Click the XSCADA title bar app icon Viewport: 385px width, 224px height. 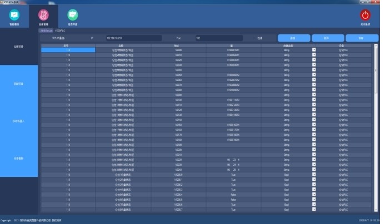2,2
